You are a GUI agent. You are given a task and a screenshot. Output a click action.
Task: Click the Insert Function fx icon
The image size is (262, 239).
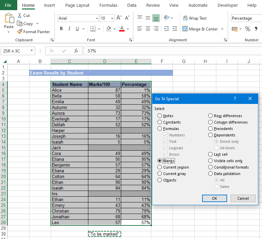pos(76,51)
